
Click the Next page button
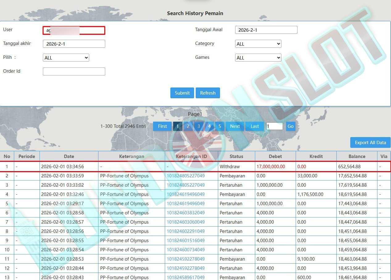pos(235,126)
